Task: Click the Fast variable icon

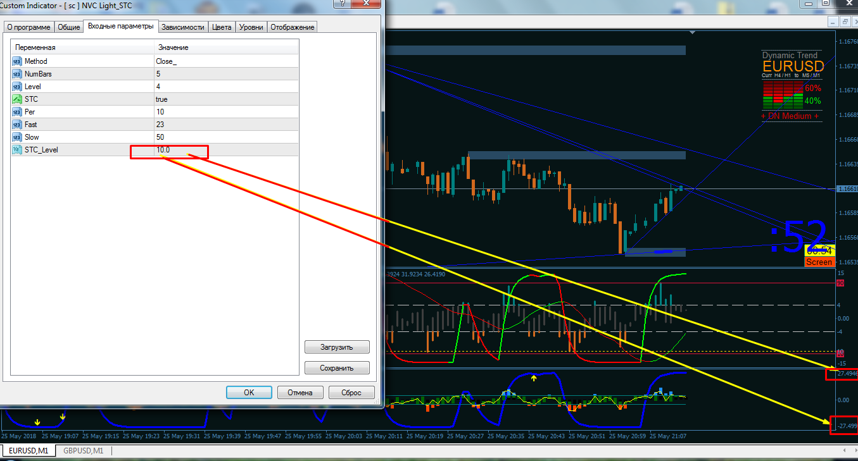Action: [x=16, y=125]
